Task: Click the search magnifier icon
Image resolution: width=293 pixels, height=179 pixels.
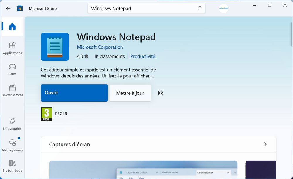Action: tap(200, 8)
